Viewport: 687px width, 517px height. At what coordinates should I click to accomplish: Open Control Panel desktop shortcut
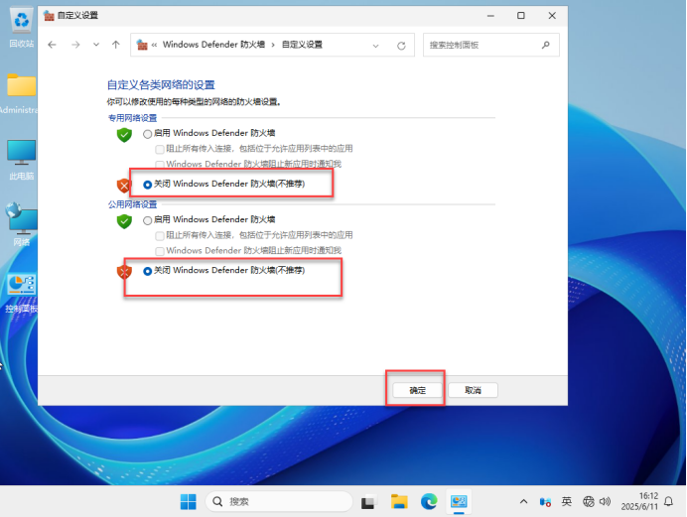(21, 288)
